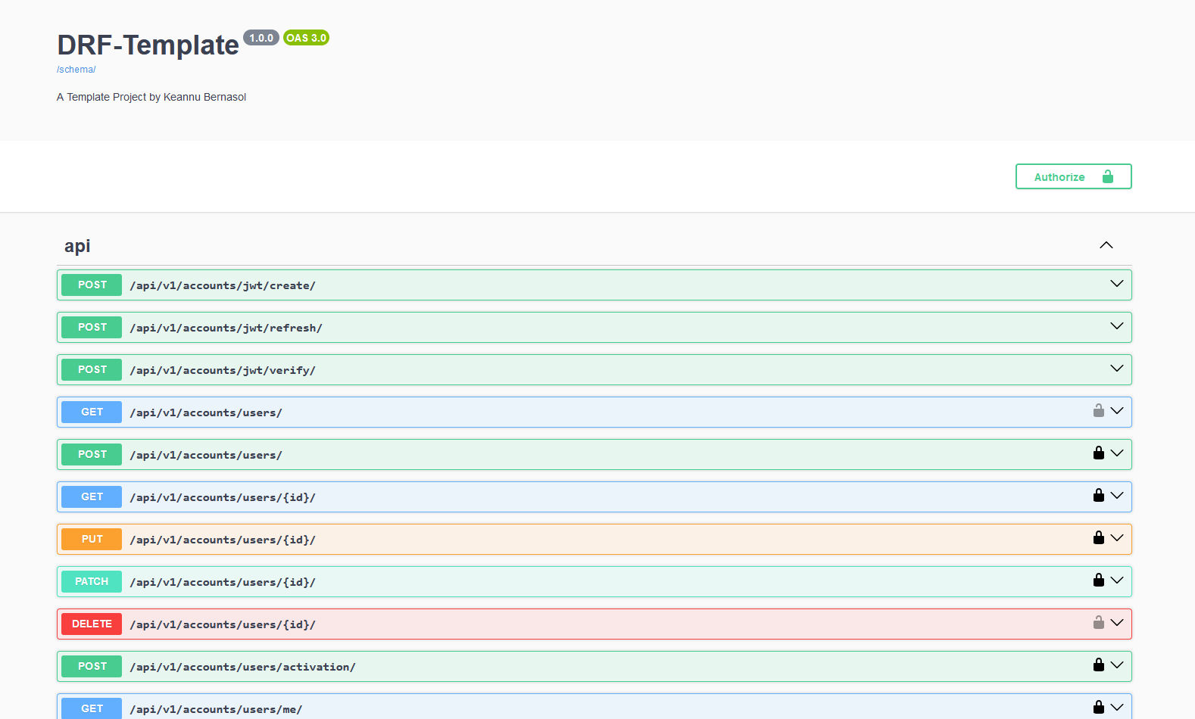The height and width of the screenshot is (719, 1195).
Task: Open the Authorize dialog
Action: (x=1072, y=176)
